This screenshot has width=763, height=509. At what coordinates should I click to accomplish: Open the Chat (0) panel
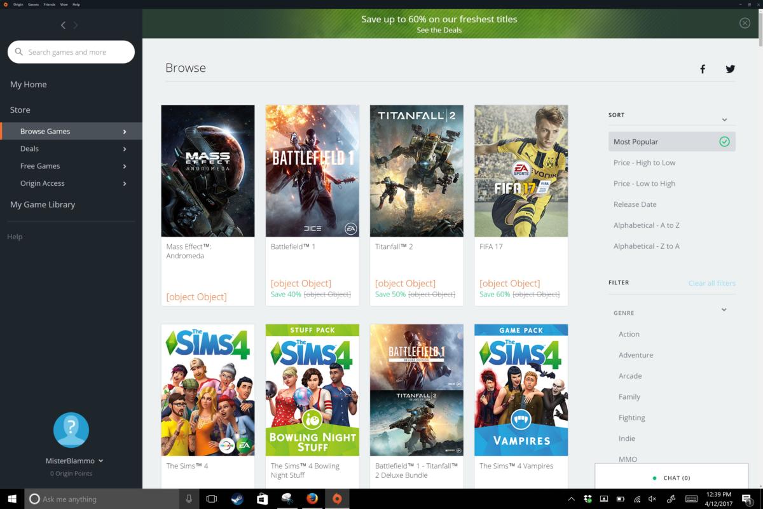(x=671, y=477)
